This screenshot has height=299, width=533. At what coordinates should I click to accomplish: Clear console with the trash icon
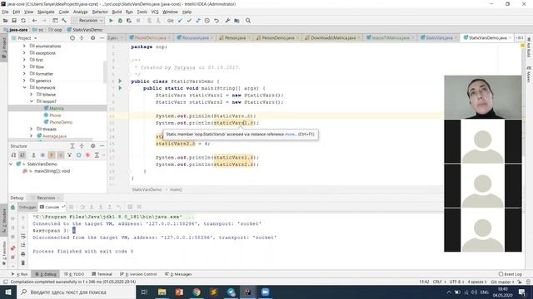[x=23, y=262]
